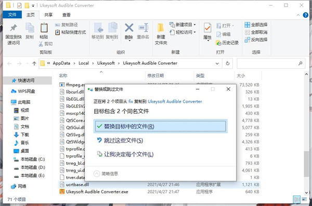
Task: Click the Ukeysoft breadcrumb
Action: pos(106,63)
